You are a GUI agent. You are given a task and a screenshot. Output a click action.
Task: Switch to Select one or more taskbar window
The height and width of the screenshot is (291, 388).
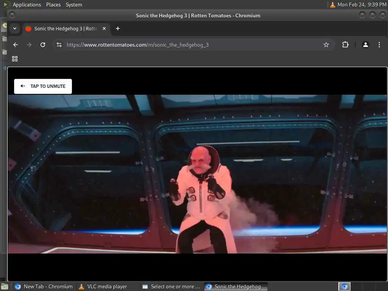point(171,286)
